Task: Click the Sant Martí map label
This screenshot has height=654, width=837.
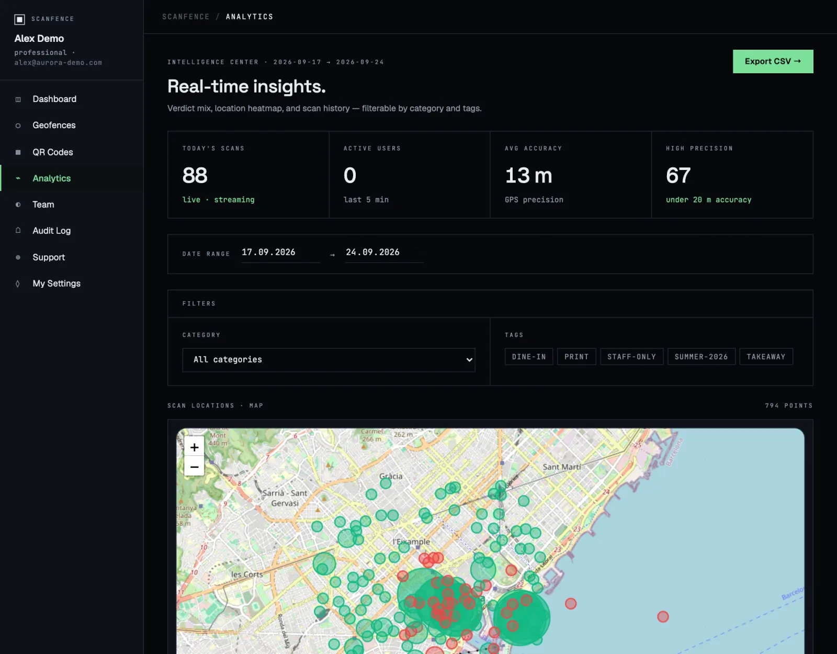Action: (x=562, y=467)
